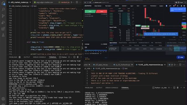Maximize left terminal panel with chevron
This screenshot has height=105, width=187.
pos(81,57)
